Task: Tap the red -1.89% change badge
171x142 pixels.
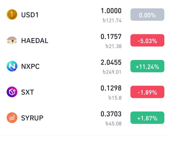Action: [147, 92]
